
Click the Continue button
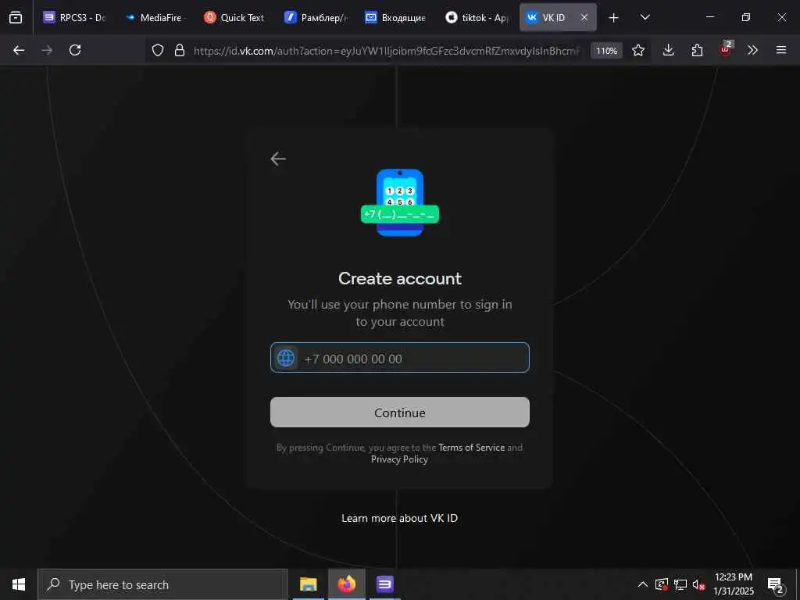(x=400, y=412)
